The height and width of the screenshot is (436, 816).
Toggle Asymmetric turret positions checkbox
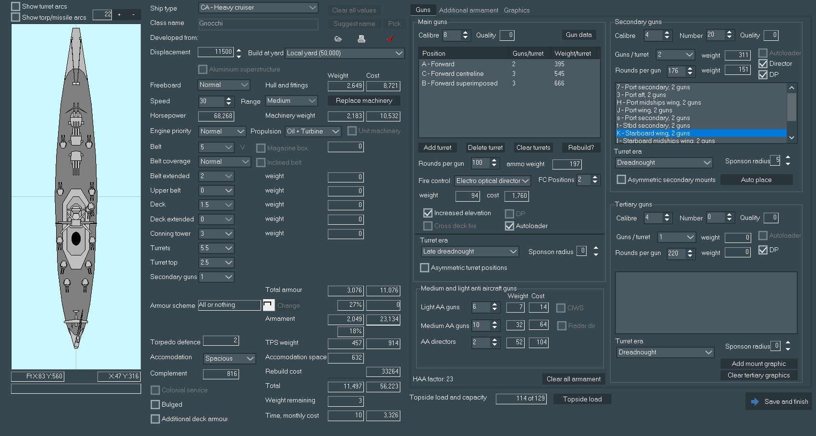pyautogui.click(x=424, y=267)
